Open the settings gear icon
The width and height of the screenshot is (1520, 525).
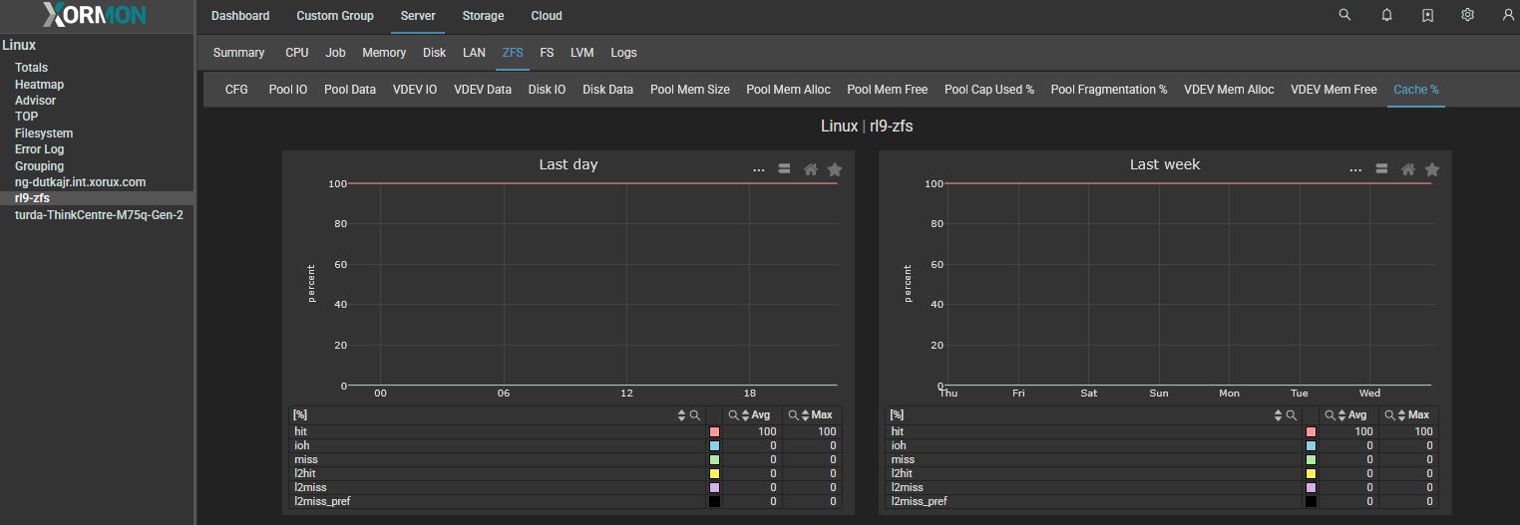1467,15
